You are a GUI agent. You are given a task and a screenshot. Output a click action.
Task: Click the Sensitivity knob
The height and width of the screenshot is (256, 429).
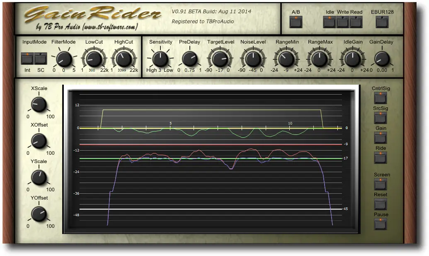(x=160, y=59)
